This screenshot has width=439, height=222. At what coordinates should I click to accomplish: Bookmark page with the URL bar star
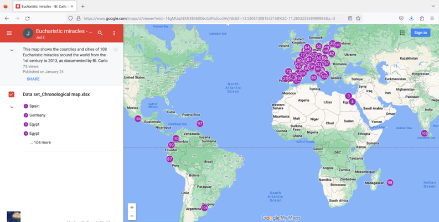(358, 18)
